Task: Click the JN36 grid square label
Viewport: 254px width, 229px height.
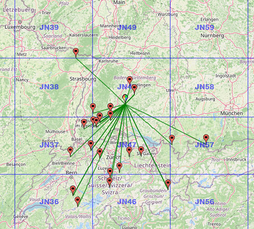Action: click(x=49, y=202)
